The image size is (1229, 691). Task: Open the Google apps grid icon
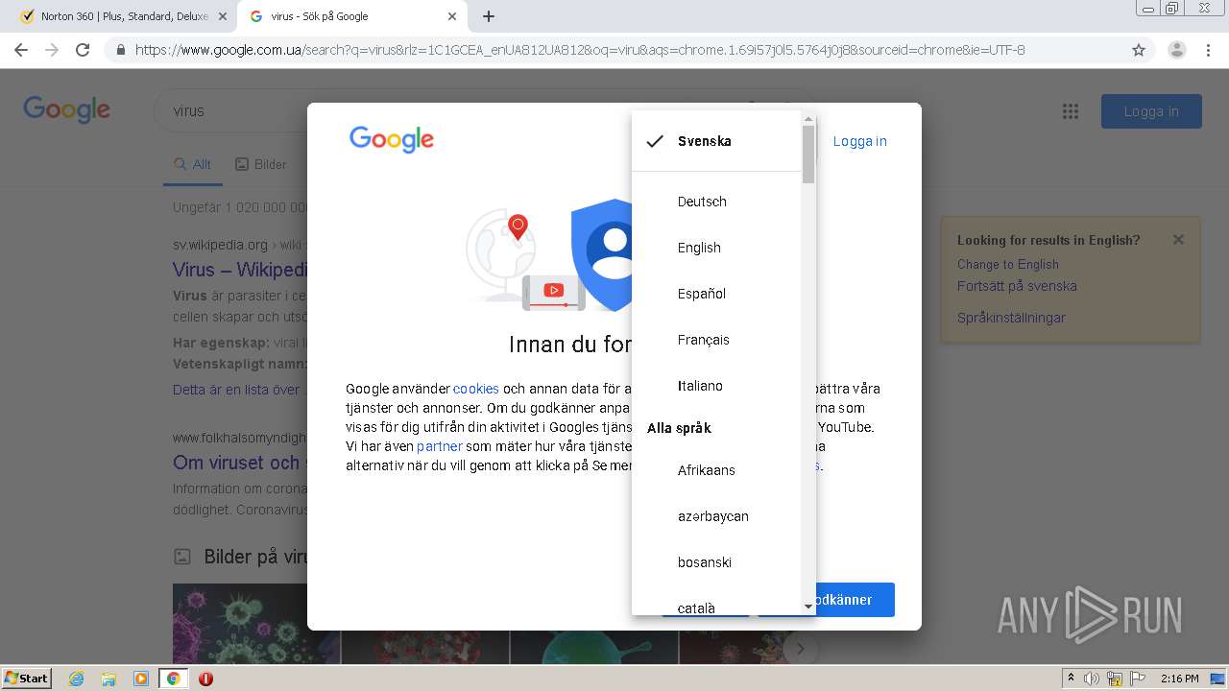tap(1071, 111)
